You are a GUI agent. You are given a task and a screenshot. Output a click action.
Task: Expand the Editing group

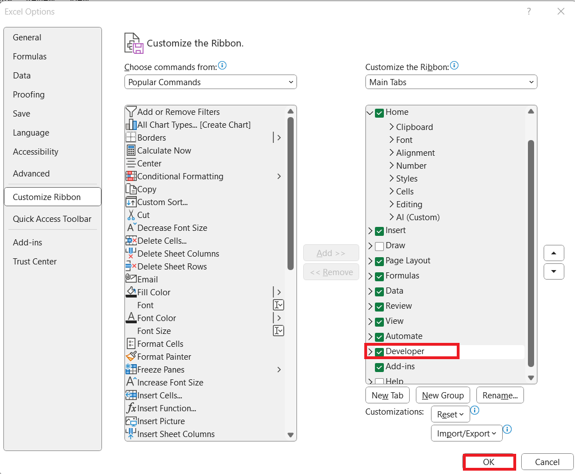[391, 204]
